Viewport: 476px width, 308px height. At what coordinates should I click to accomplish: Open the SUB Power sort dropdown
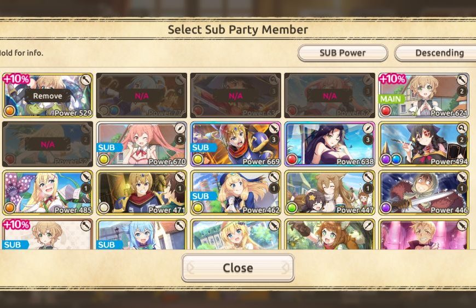pos(343,53)
